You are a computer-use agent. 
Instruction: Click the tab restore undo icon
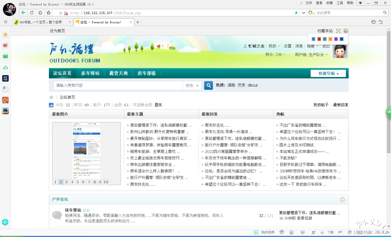[x=381, y=22]
